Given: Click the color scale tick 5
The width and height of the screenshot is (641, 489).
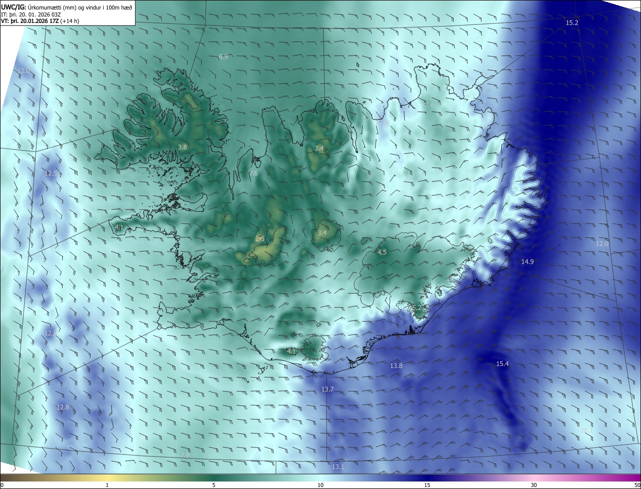Looking at the screenshot, I should click(x=214, y=485).
